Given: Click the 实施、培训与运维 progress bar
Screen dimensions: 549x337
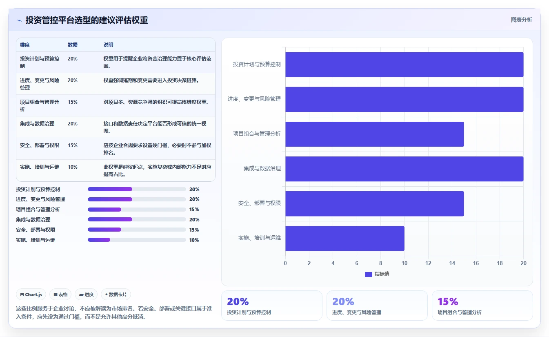Looking at the screenshot, I should coord(137,240).
